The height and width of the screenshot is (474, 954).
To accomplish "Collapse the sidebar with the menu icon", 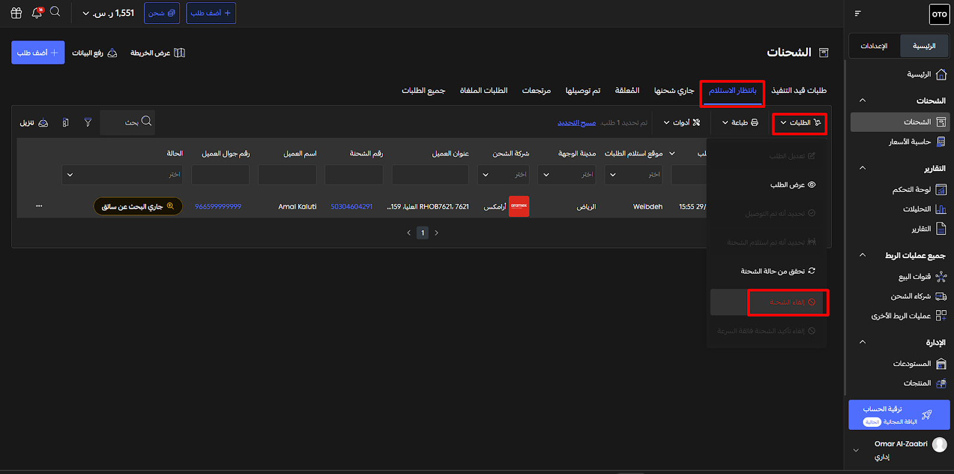I will click(x=857, y=13).
